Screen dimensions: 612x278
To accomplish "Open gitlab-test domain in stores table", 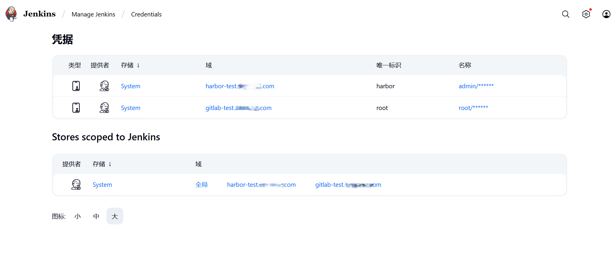I will pyautogui.click(x=348, y=185).
